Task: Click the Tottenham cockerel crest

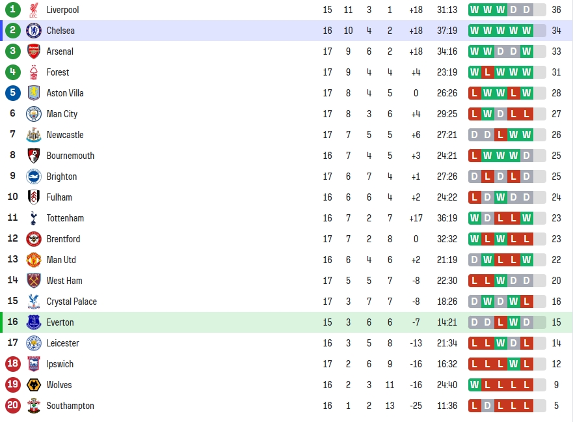Action: [34, 218]
